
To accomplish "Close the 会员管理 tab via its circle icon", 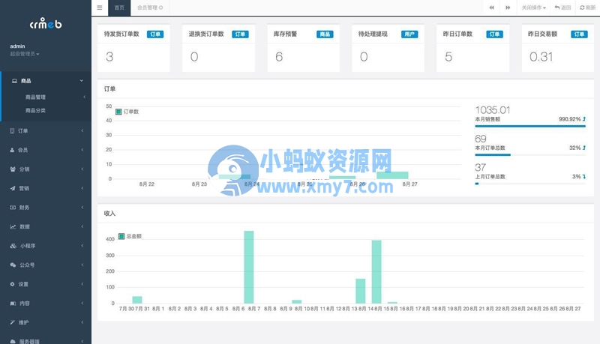I will point(161,7).
